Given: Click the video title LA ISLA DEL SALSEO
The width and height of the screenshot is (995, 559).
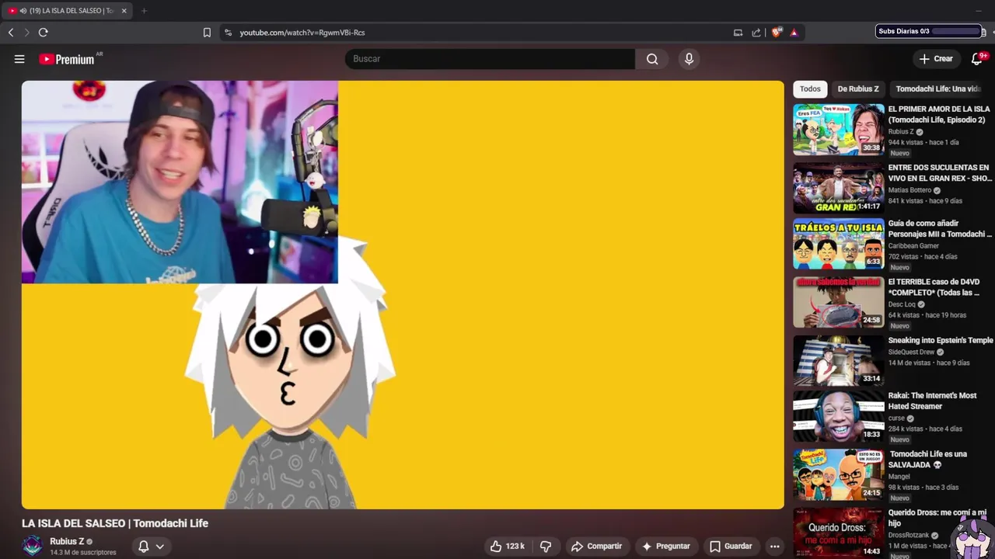Looking at the screenshot, I should coord(115,523).
